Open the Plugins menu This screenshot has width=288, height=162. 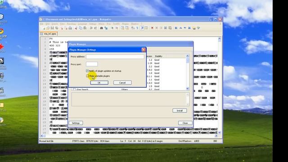click(x=126, y=24)
